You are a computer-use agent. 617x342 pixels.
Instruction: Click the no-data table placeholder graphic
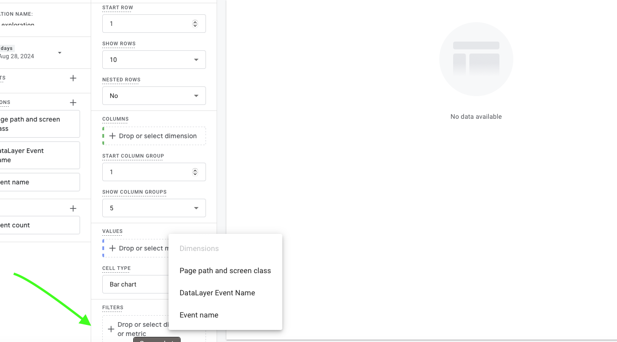tap(476, 59)
